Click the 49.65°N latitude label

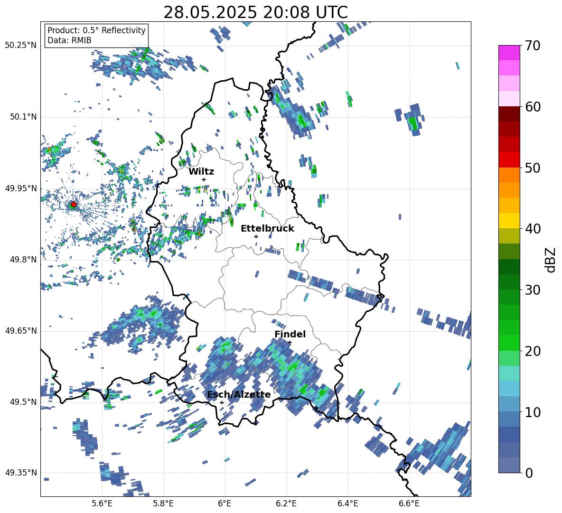[x=21, y=330]
